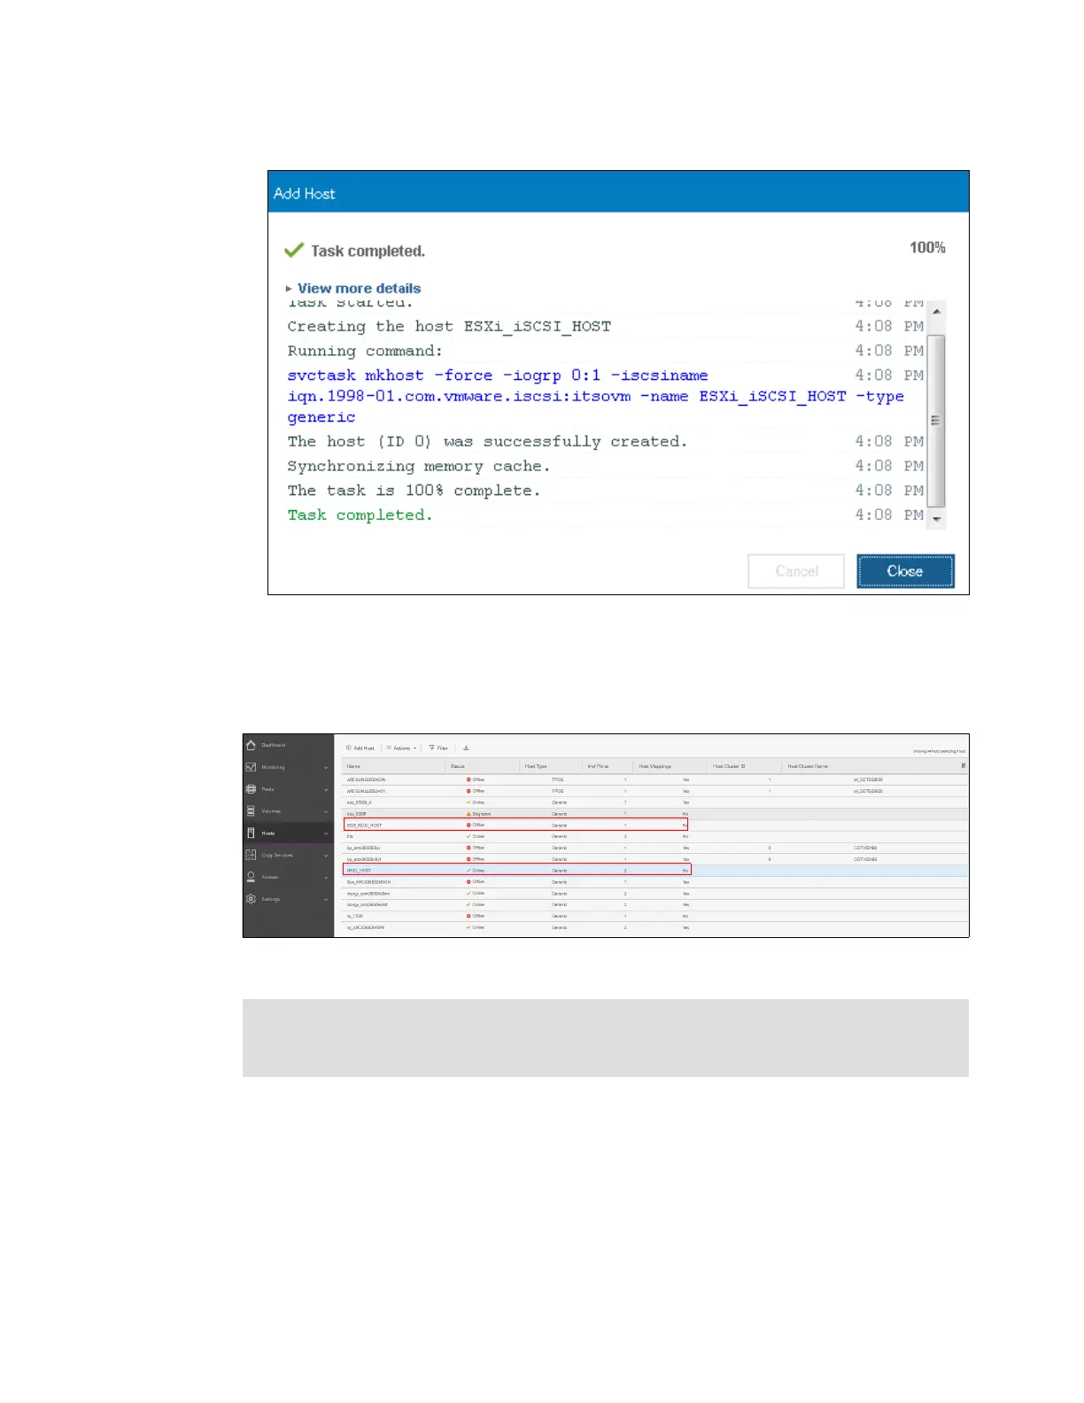
Task: Click the green check icon next to Task completed
Action: coord(294,250)
